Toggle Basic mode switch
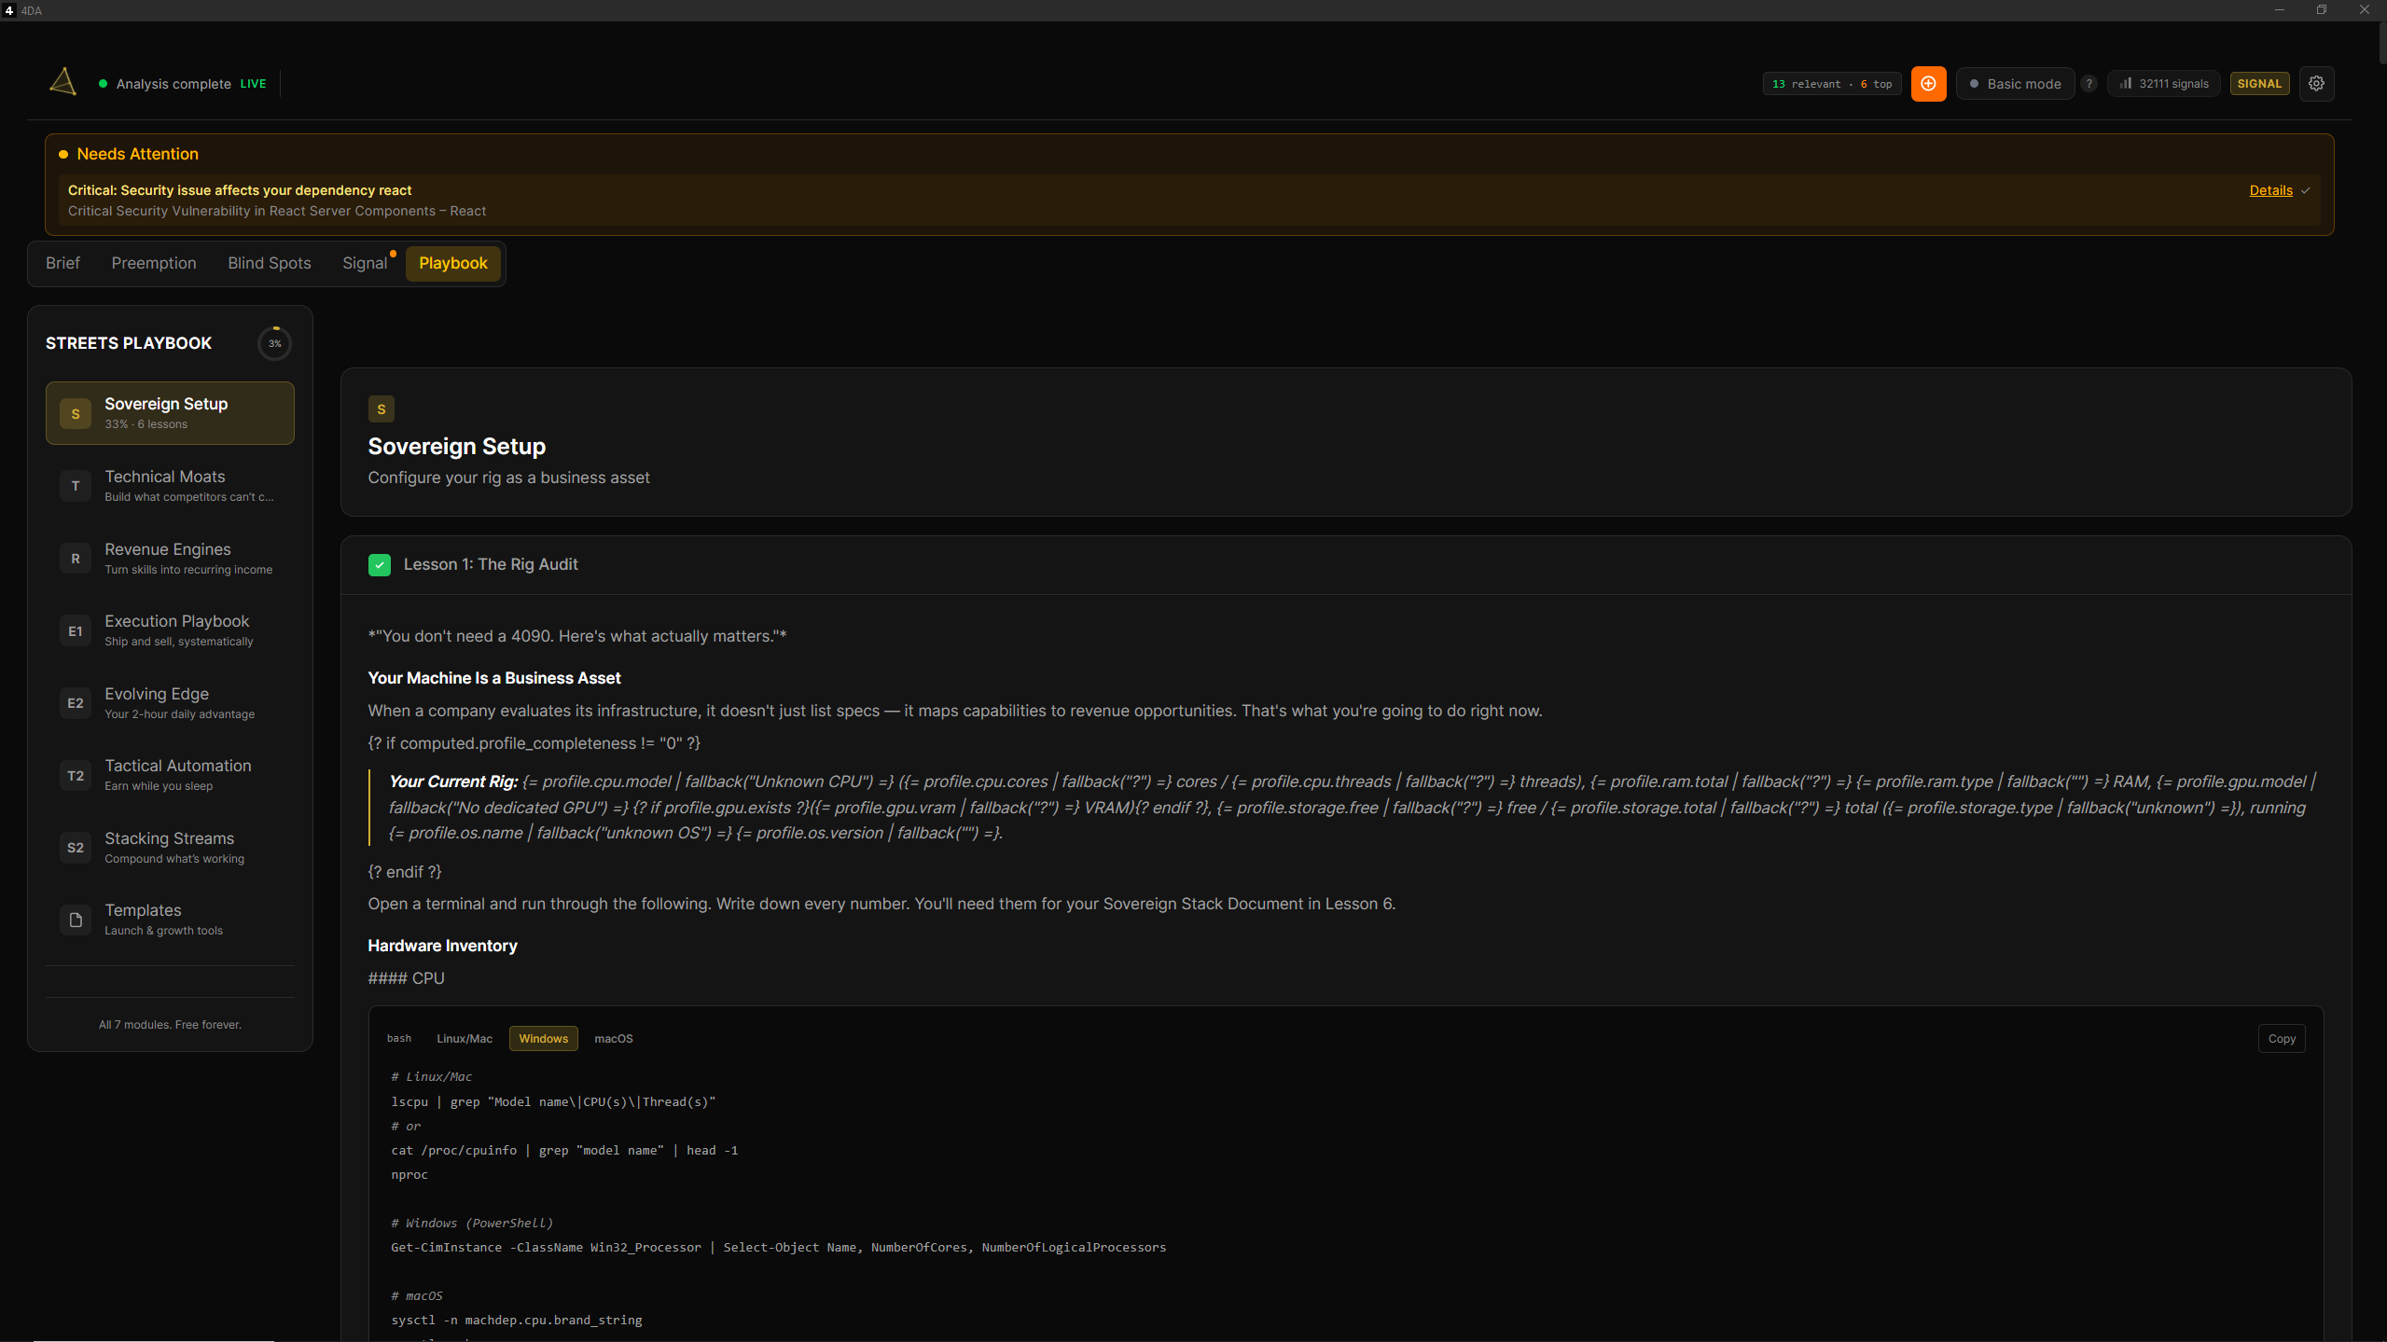The height and width of the screenshot is (1342, 2387). pos(2015,84)
